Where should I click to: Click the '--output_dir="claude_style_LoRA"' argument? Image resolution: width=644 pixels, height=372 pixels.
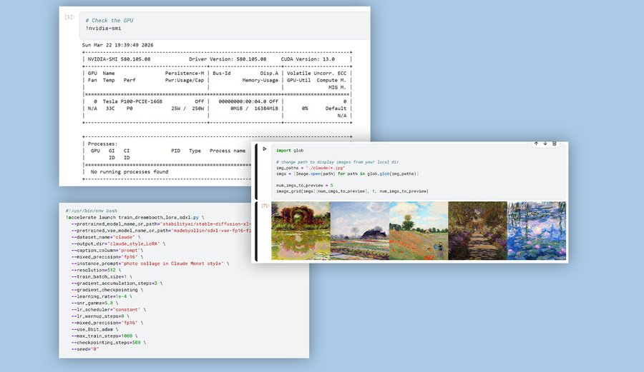pos(118,243)
